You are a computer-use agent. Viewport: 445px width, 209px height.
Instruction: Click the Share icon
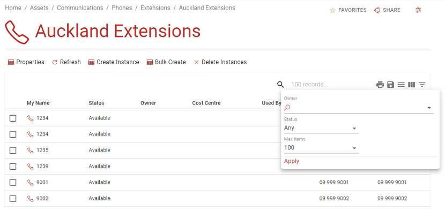(377, 10)
